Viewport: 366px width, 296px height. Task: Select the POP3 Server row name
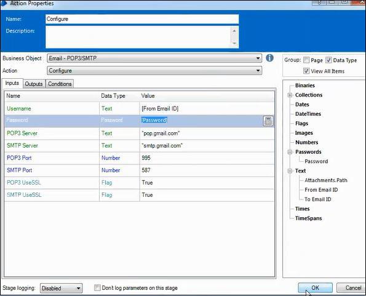pos(22,134)
